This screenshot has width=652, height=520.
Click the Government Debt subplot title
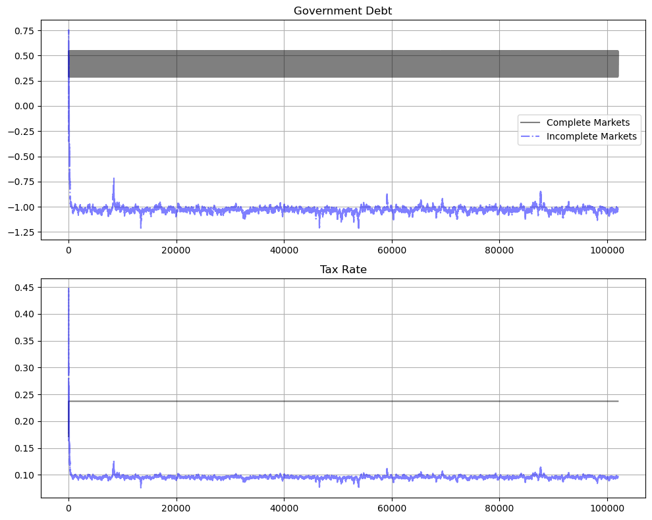342,11
